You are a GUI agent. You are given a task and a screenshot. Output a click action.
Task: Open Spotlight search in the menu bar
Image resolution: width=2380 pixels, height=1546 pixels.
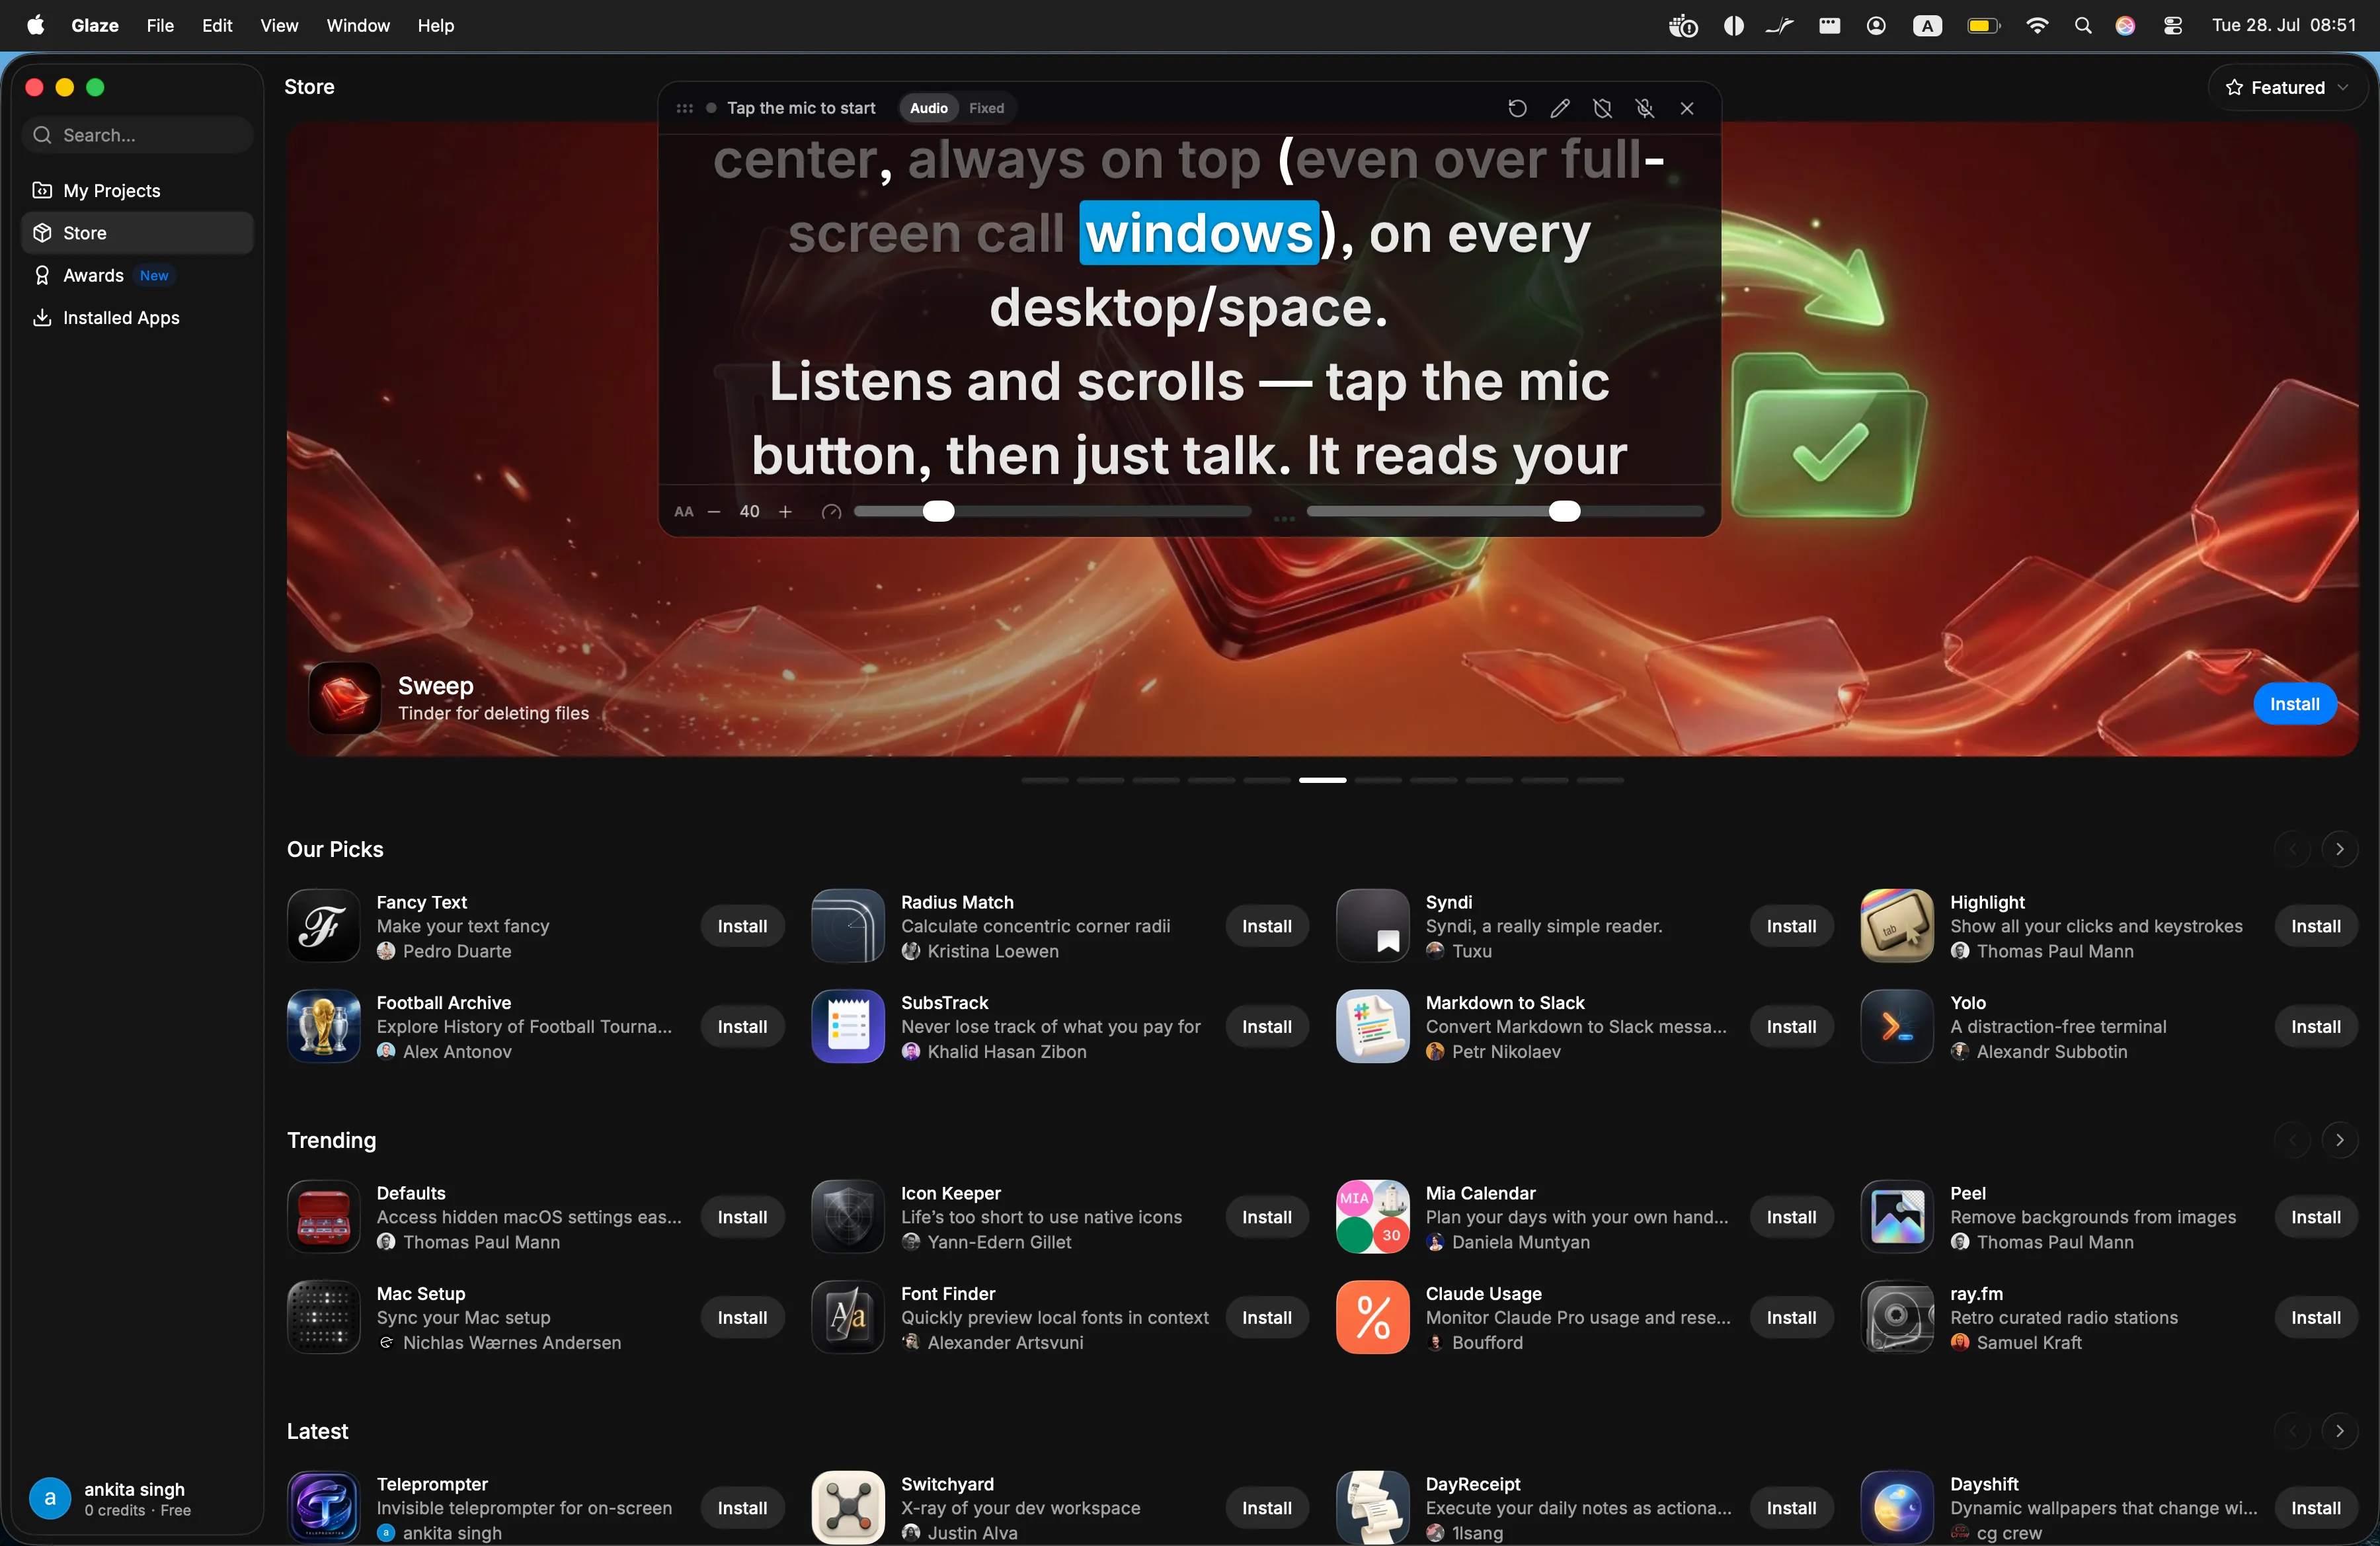coord(2083,26)
